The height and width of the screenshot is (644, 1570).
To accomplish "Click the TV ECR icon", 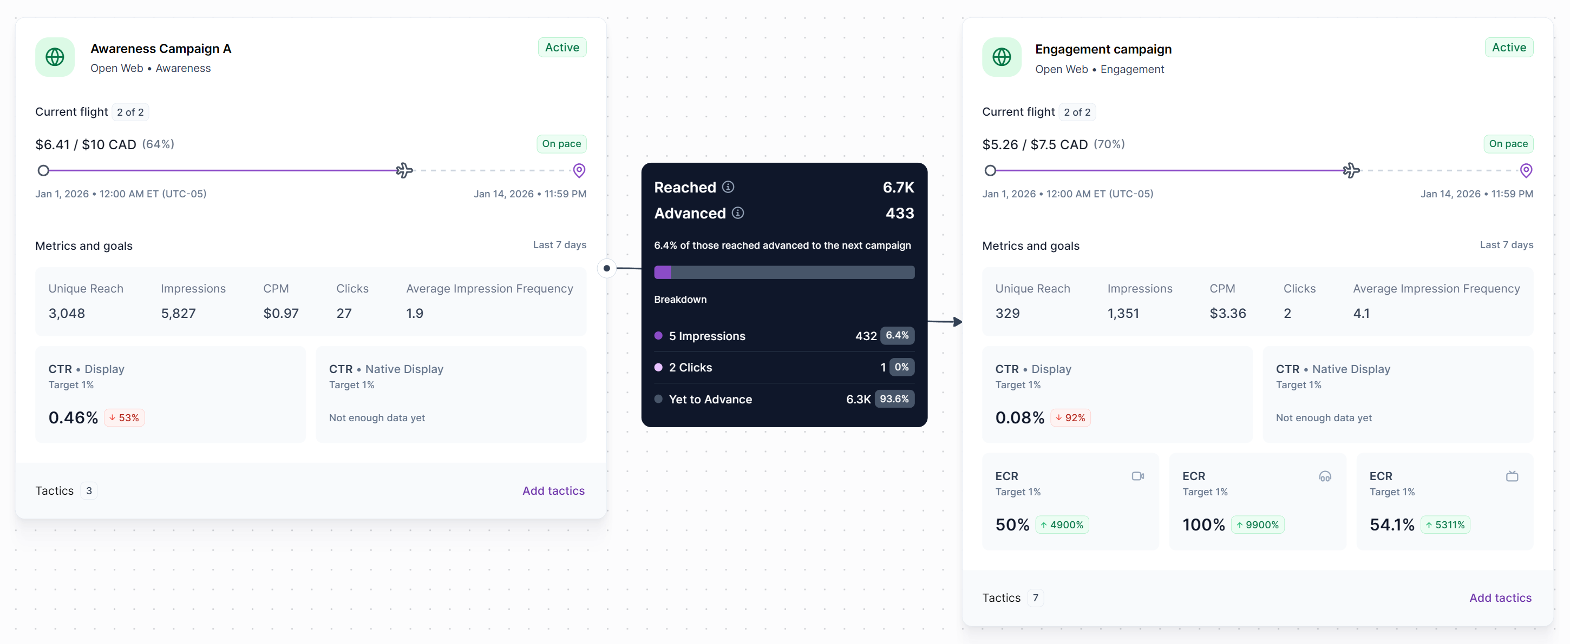I will [x=1512, y=476].
